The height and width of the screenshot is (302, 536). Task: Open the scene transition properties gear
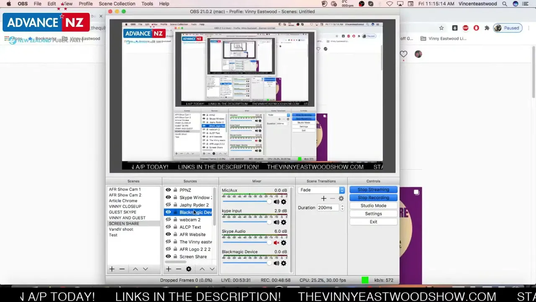pos(341,198)
